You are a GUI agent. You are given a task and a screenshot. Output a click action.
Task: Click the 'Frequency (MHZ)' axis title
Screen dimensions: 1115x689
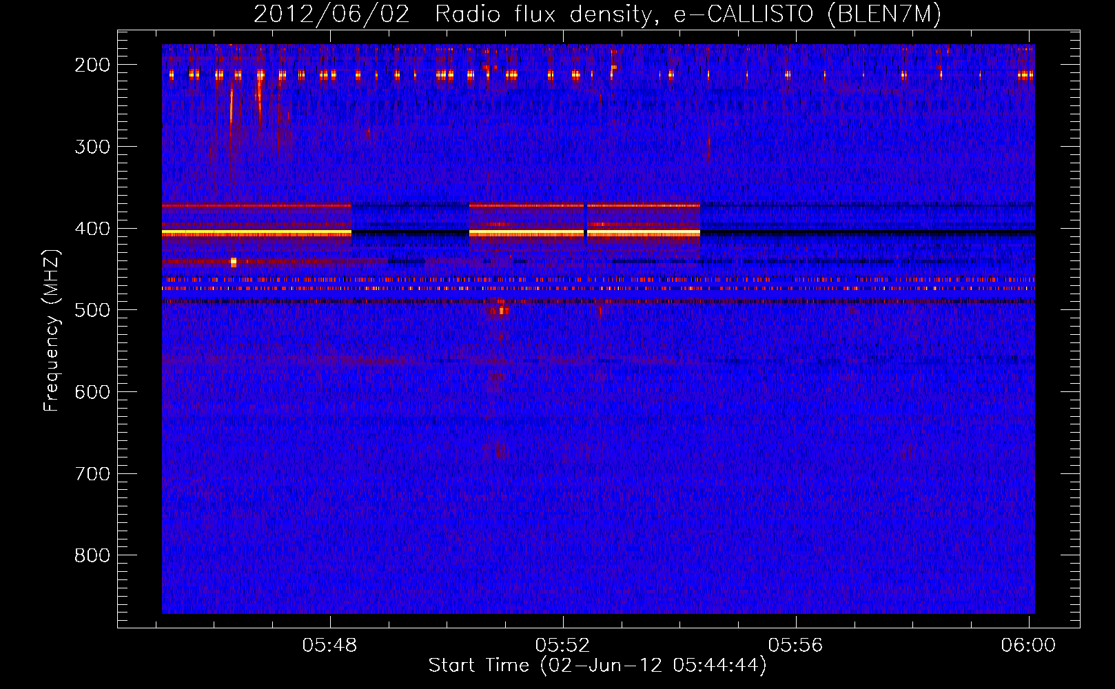[x=52, y=330]
